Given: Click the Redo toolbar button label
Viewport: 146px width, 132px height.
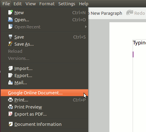Looking at the screenshot, I should tap(140, 13).
